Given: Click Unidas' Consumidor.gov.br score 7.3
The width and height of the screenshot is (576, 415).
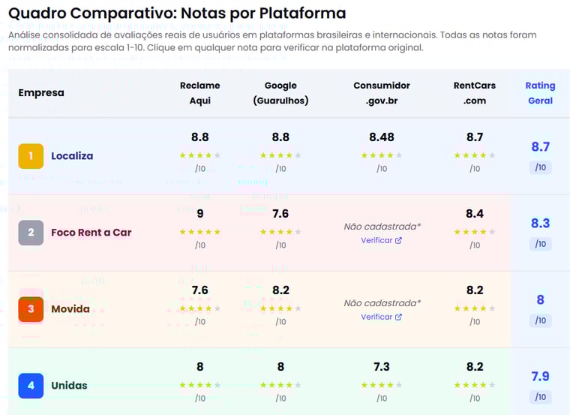Looking at the screenshot, I should [382, 367].
